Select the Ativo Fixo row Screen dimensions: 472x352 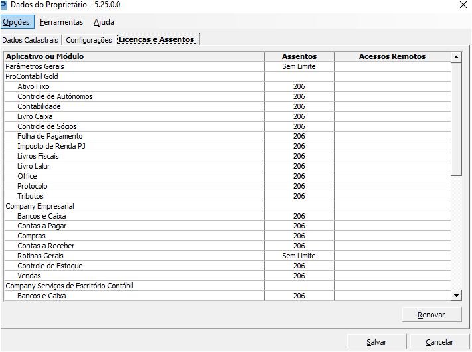point(228,86)
